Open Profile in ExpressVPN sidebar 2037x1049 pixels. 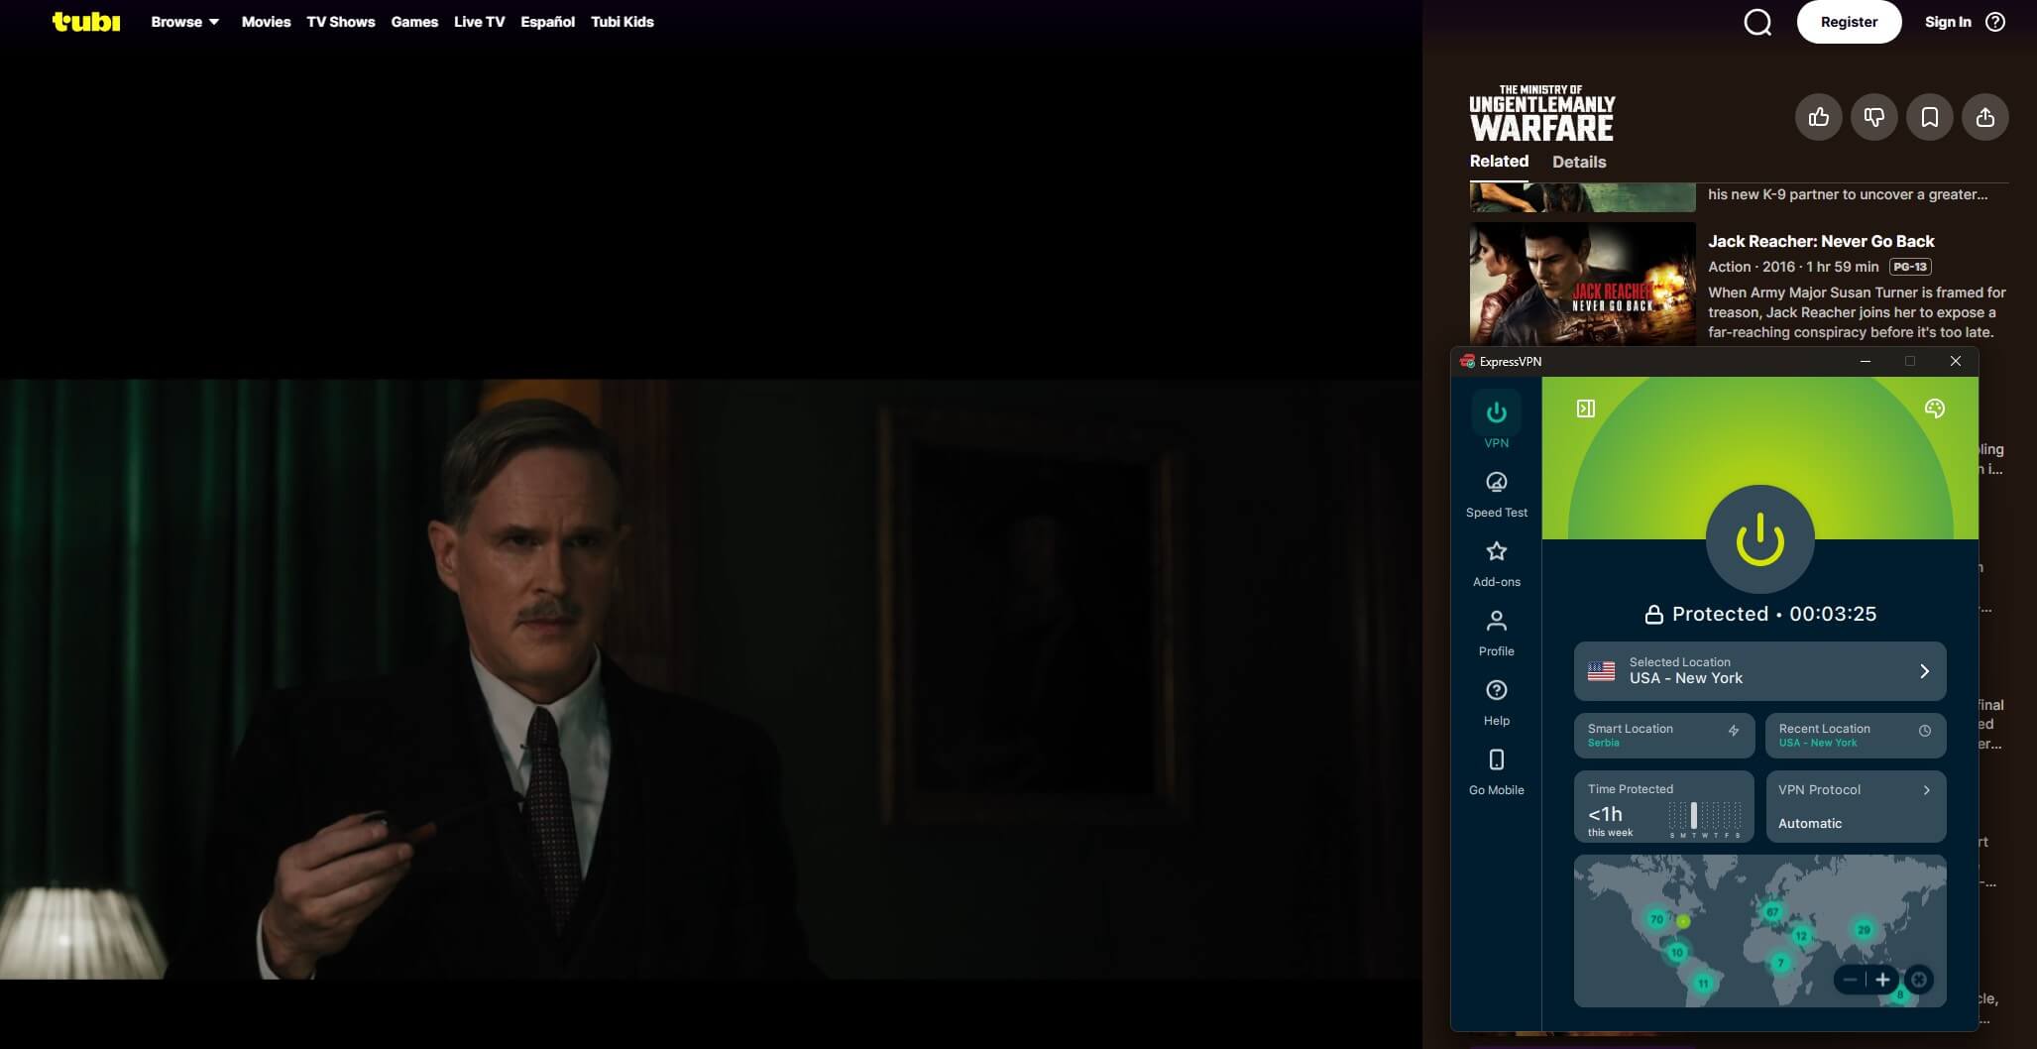(x=1497, y=633)
